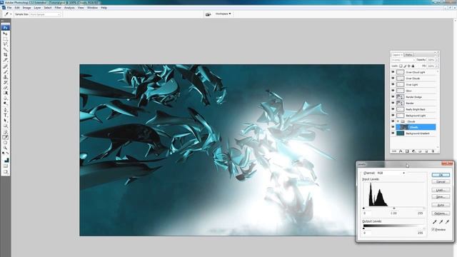Viewport: 457px width, 257px height.
Task: Open the Sample Size dropdown
Action: point(45,14)
